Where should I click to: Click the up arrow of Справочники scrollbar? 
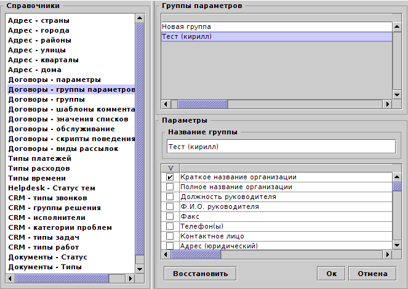140,18
